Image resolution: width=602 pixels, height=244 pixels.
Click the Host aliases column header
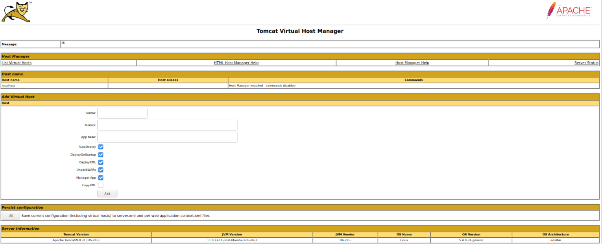(x=168, y=80)
